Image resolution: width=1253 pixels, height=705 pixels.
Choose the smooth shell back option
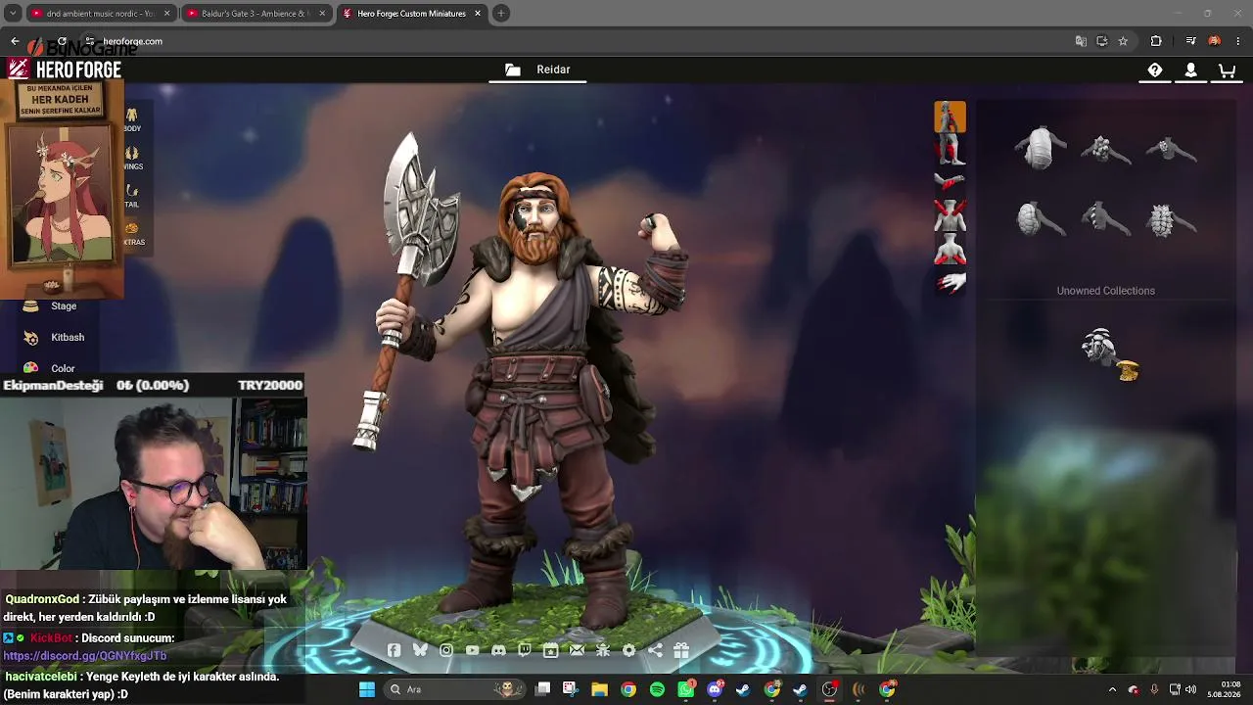tap(1041, 149)
